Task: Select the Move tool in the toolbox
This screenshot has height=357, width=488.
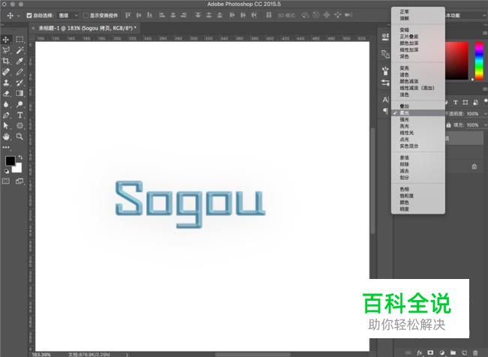Action: (6, 40)
